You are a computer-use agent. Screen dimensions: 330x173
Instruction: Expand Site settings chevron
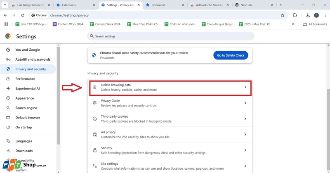tap(245, 166)
